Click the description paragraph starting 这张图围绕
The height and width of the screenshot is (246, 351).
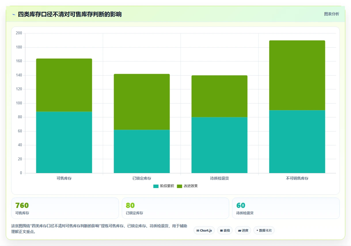click(99, 229)
